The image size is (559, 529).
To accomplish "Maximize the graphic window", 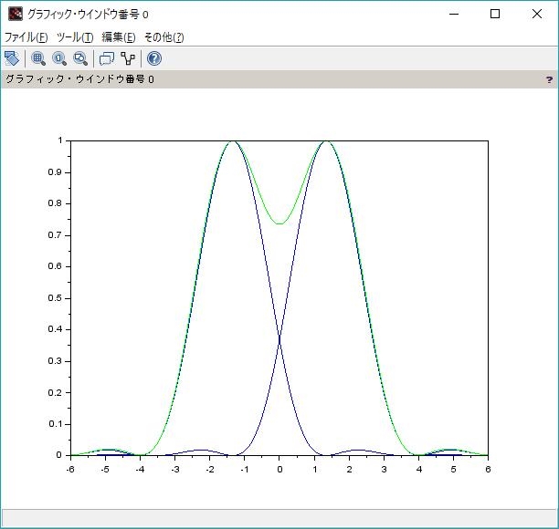I will pyautogui.click(x=495, y=15).
